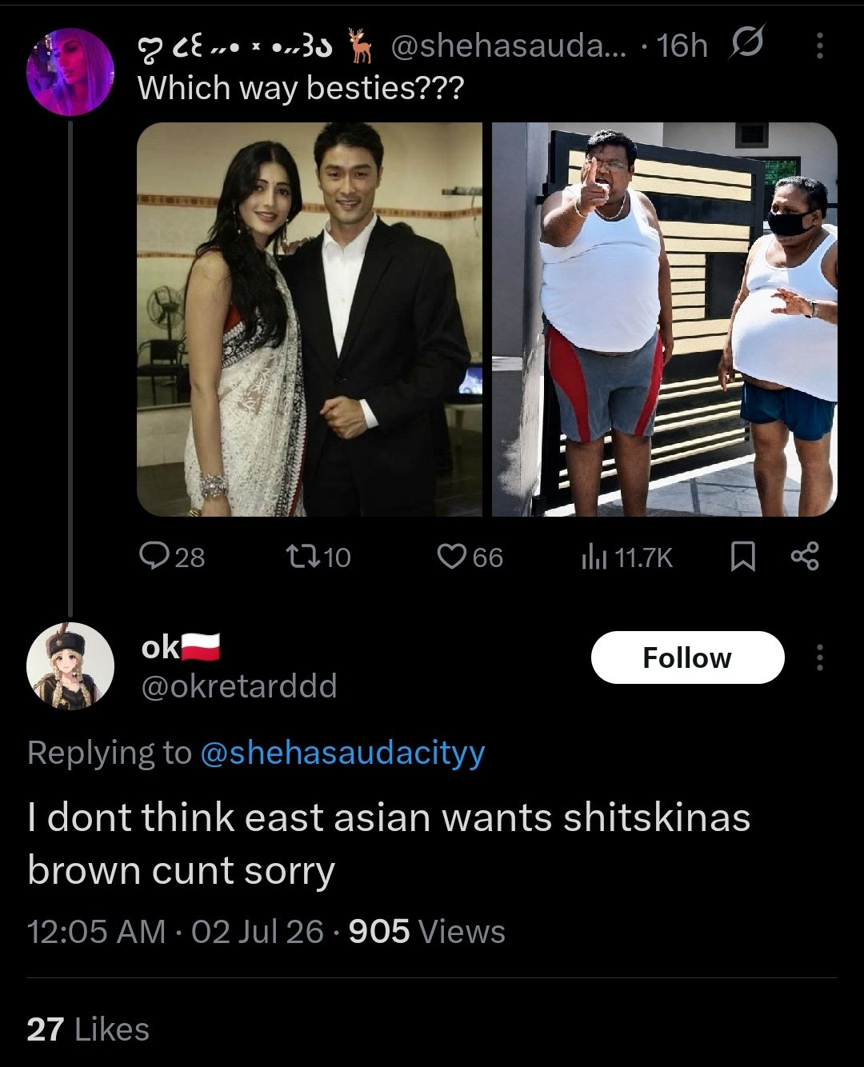Open the replier's anime avatar
The height and width of the screenshot is (1067, 864).
coord(70,665)
